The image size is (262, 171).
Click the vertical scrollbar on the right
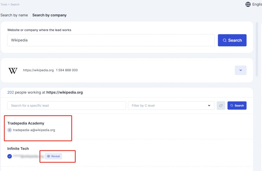[x=257, y=49]
